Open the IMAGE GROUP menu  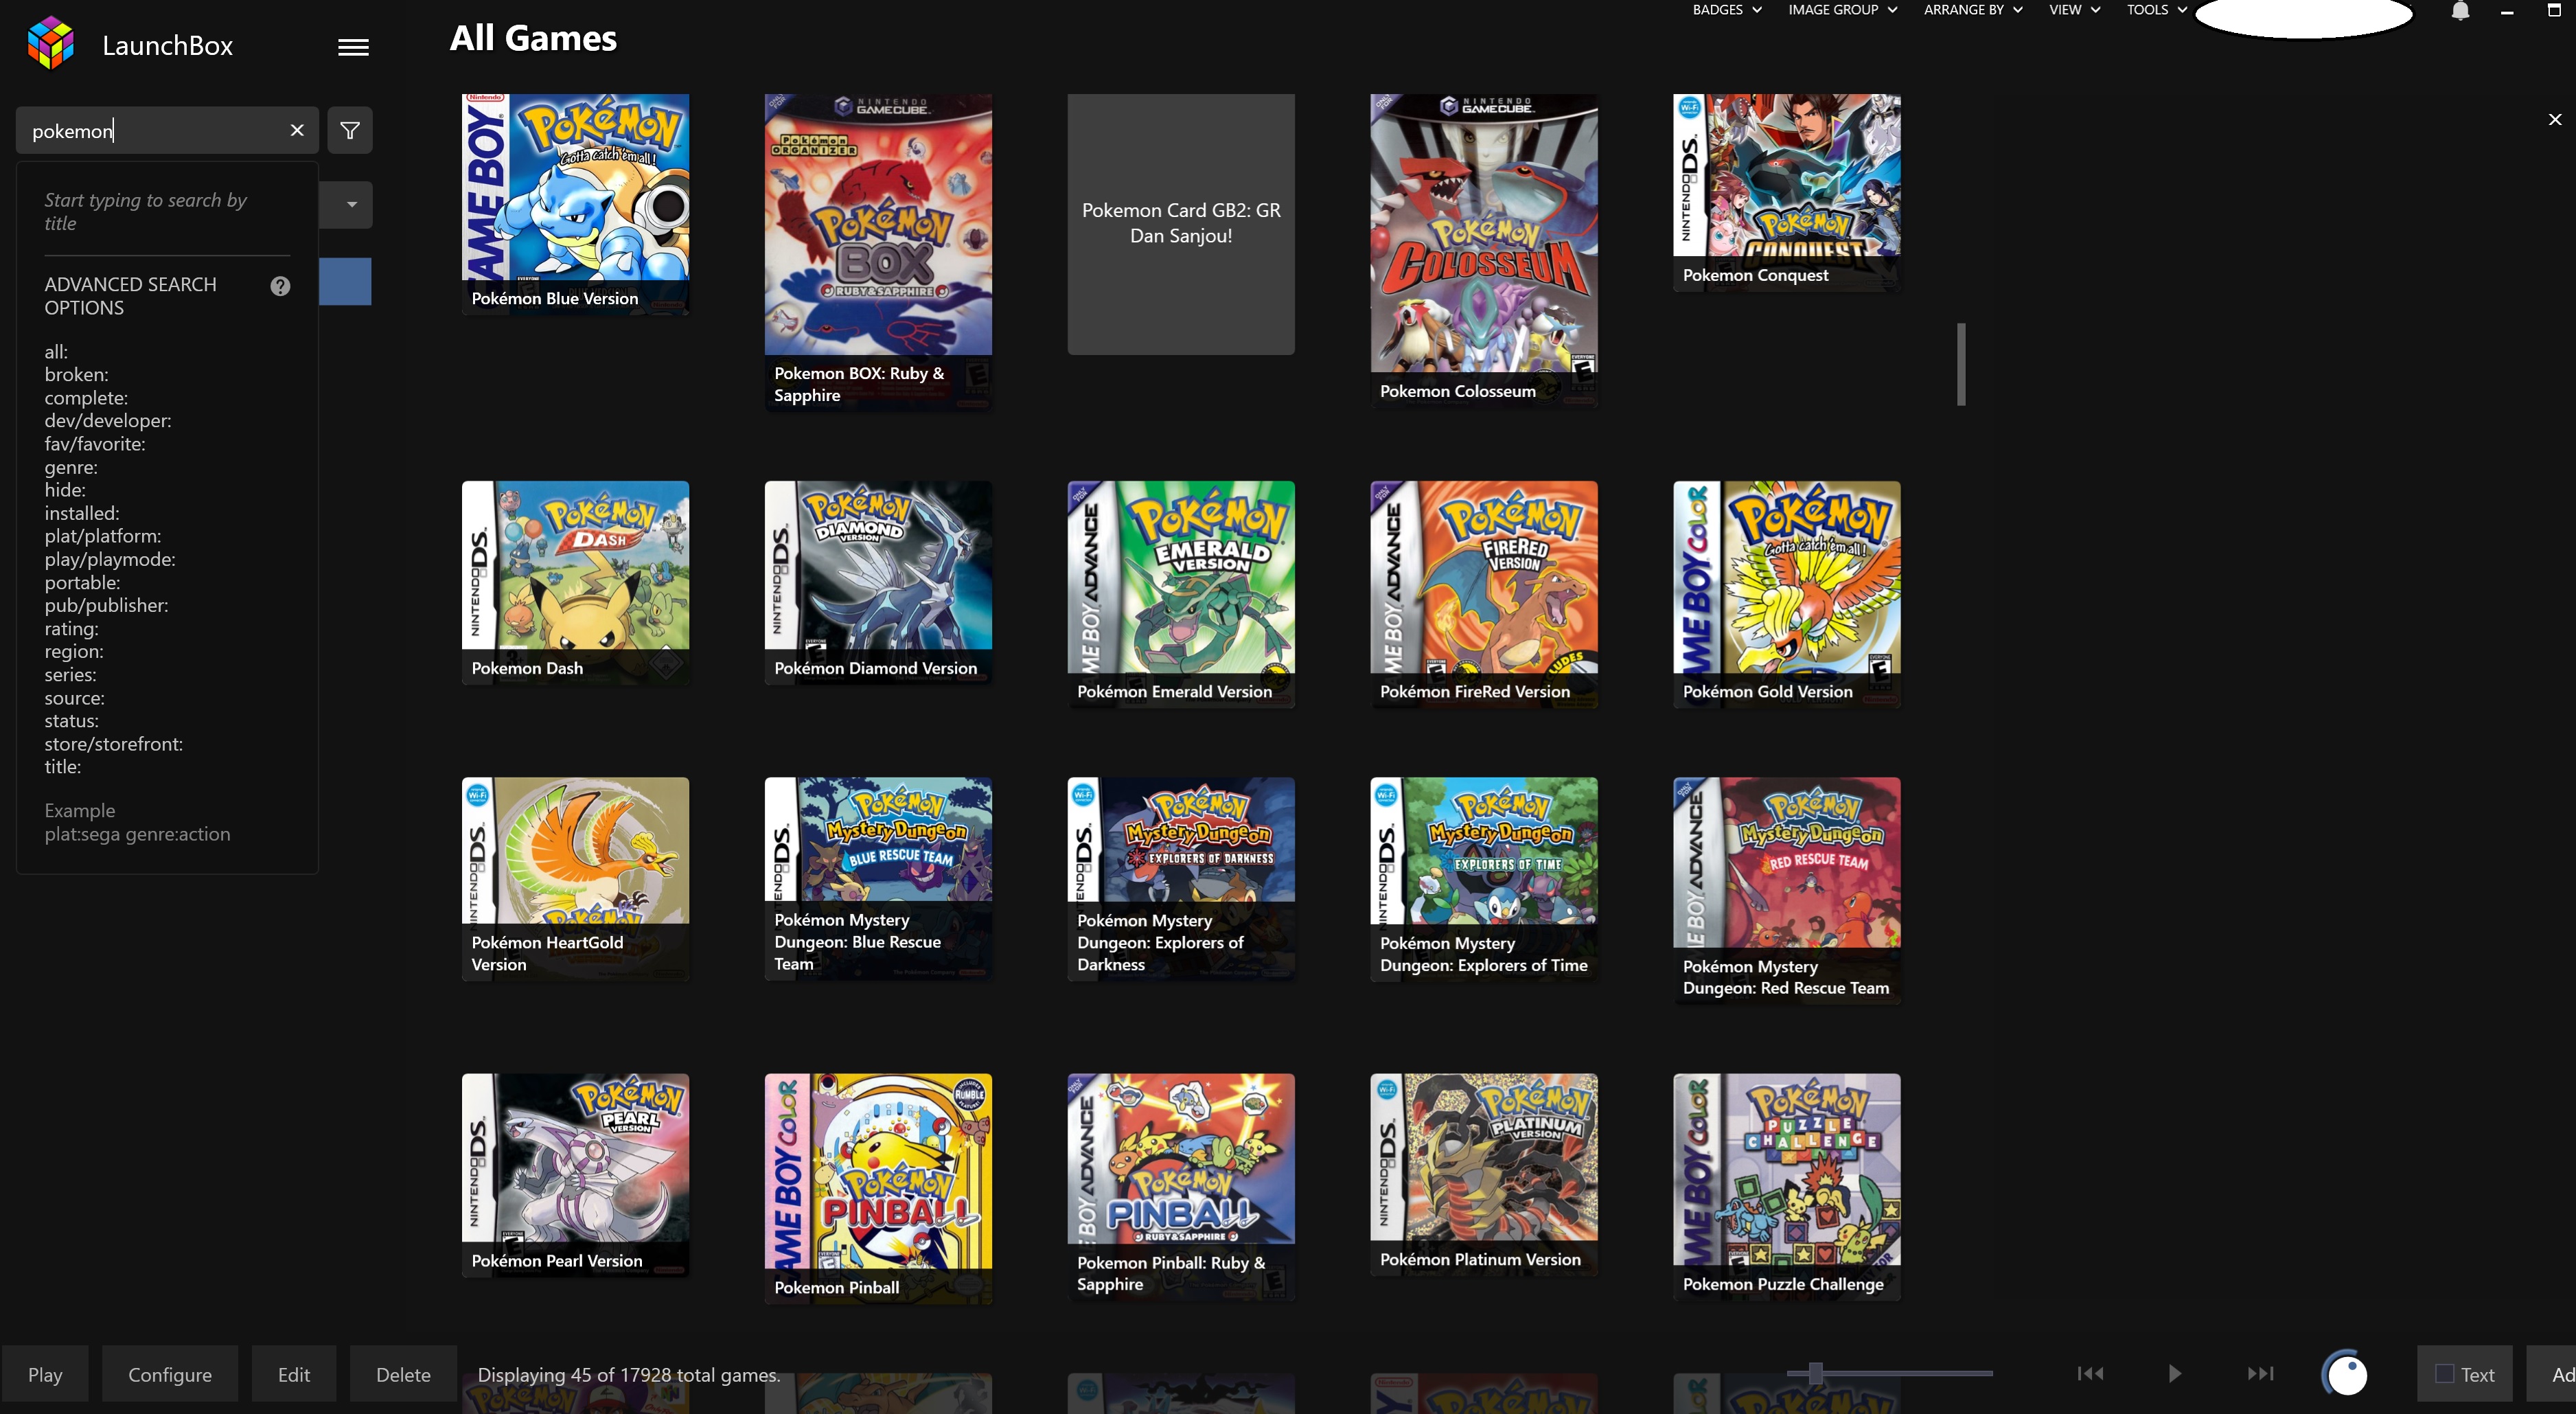[x=1842, y=10]
